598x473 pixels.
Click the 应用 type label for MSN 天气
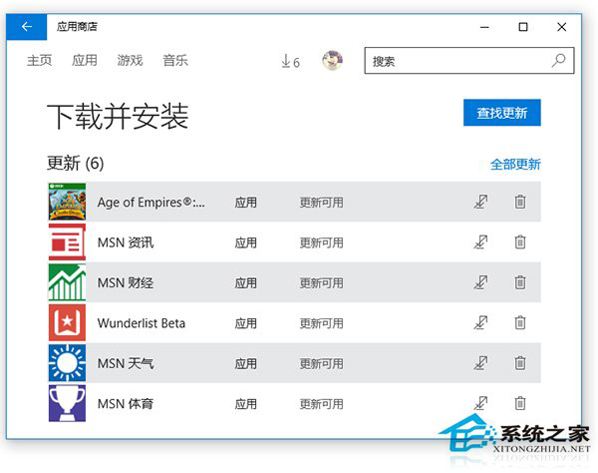tap(245, 363)
